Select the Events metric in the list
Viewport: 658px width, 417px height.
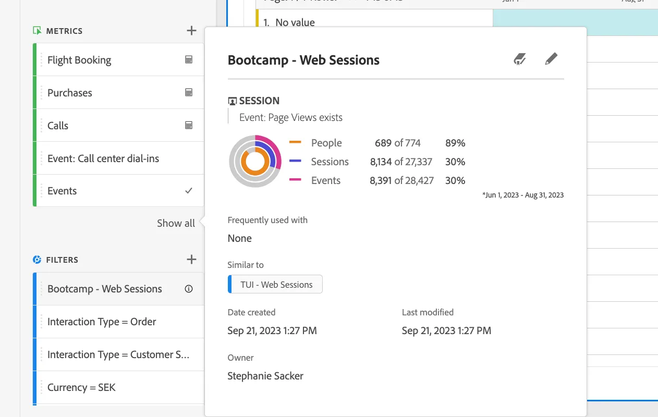(x=118, y=191)
